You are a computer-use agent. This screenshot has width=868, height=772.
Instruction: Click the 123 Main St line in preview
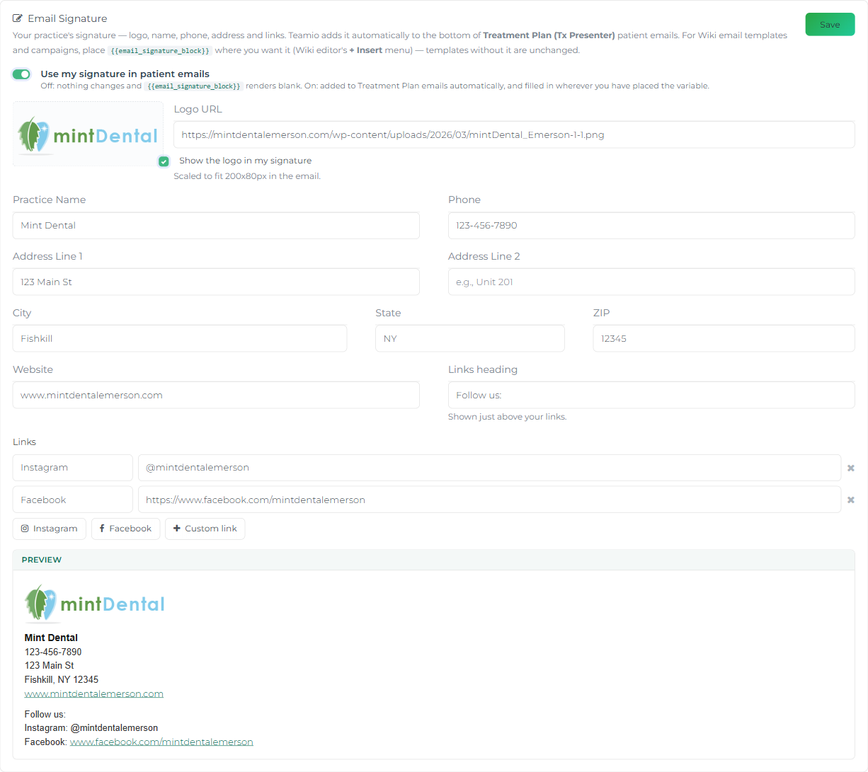(49, 665)
